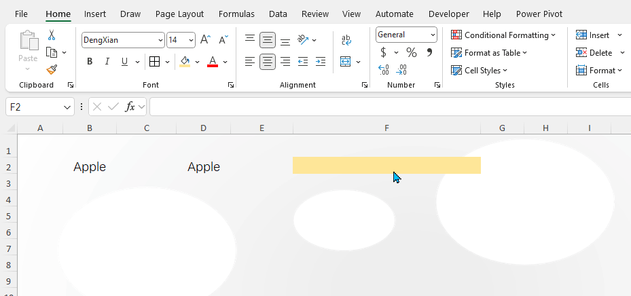
Task: Bottom align cell contents
Action: pos(285,41)
